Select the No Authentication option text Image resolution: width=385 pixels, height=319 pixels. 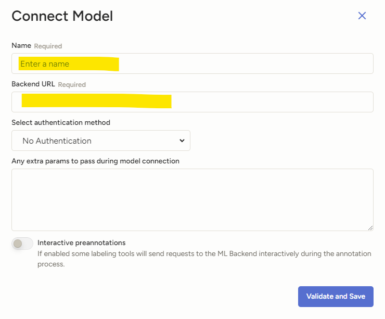[x=57, y=141]
